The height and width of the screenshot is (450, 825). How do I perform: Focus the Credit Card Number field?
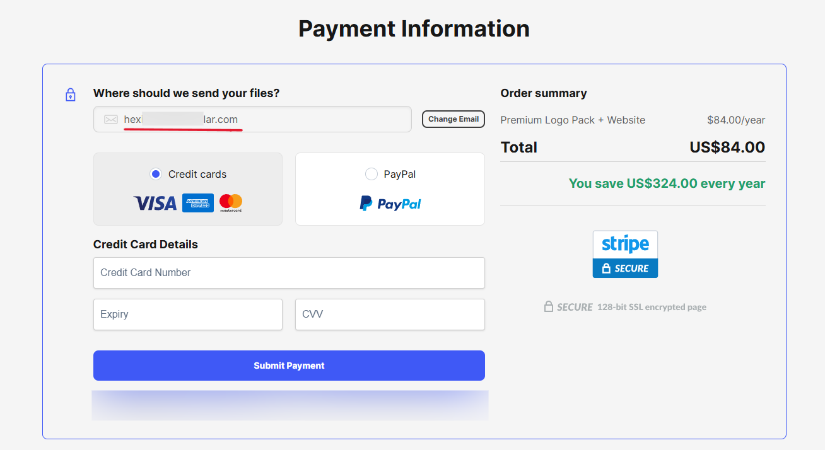pyautogui.click(x=289, y=273)
